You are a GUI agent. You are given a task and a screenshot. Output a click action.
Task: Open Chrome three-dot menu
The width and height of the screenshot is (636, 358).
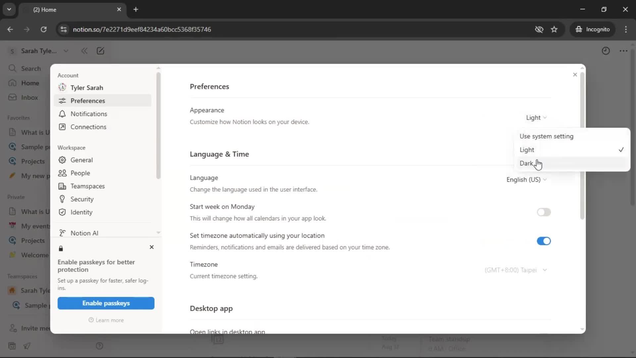click(626, 30)
